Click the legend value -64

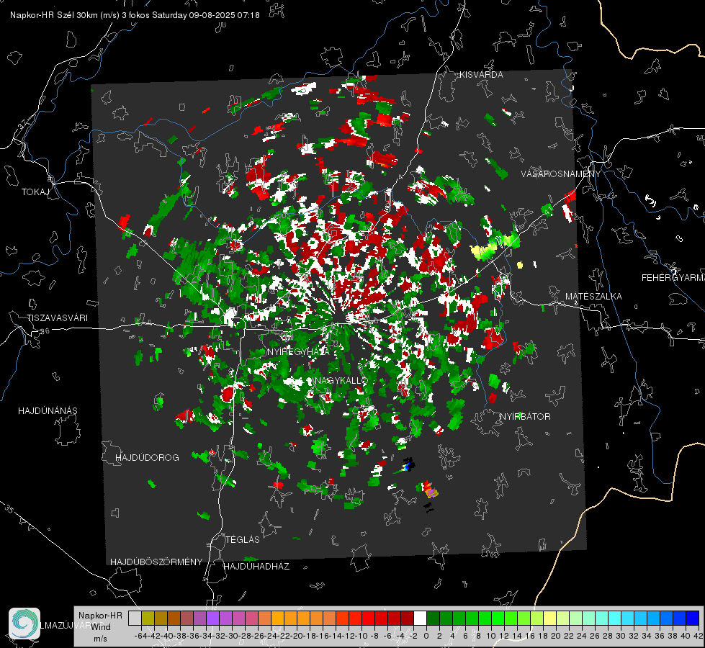point(140,636)
